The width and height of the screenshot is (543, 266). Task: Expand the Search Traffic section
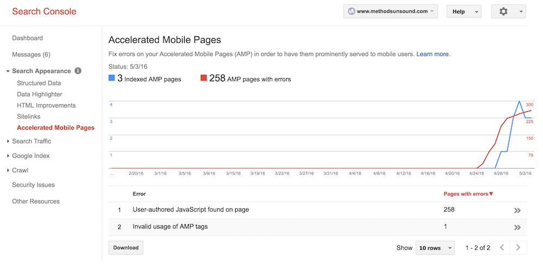[31, 142]
